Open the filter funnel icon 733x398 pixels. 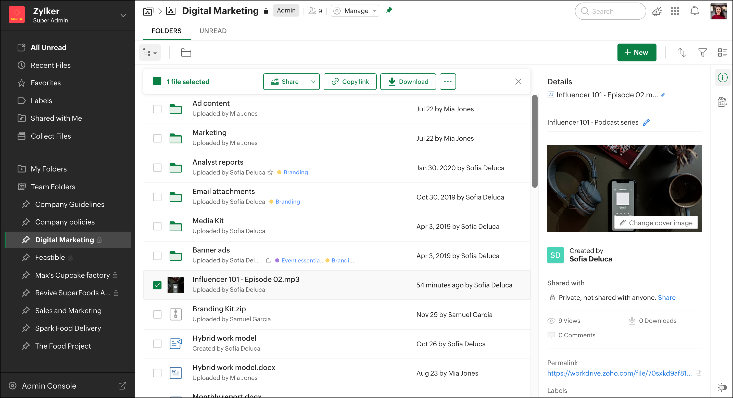coord(702,52)
